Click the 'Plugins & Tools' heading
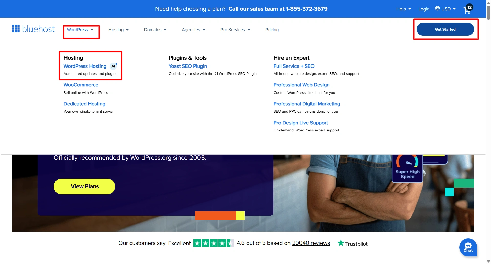 (187, 58)
